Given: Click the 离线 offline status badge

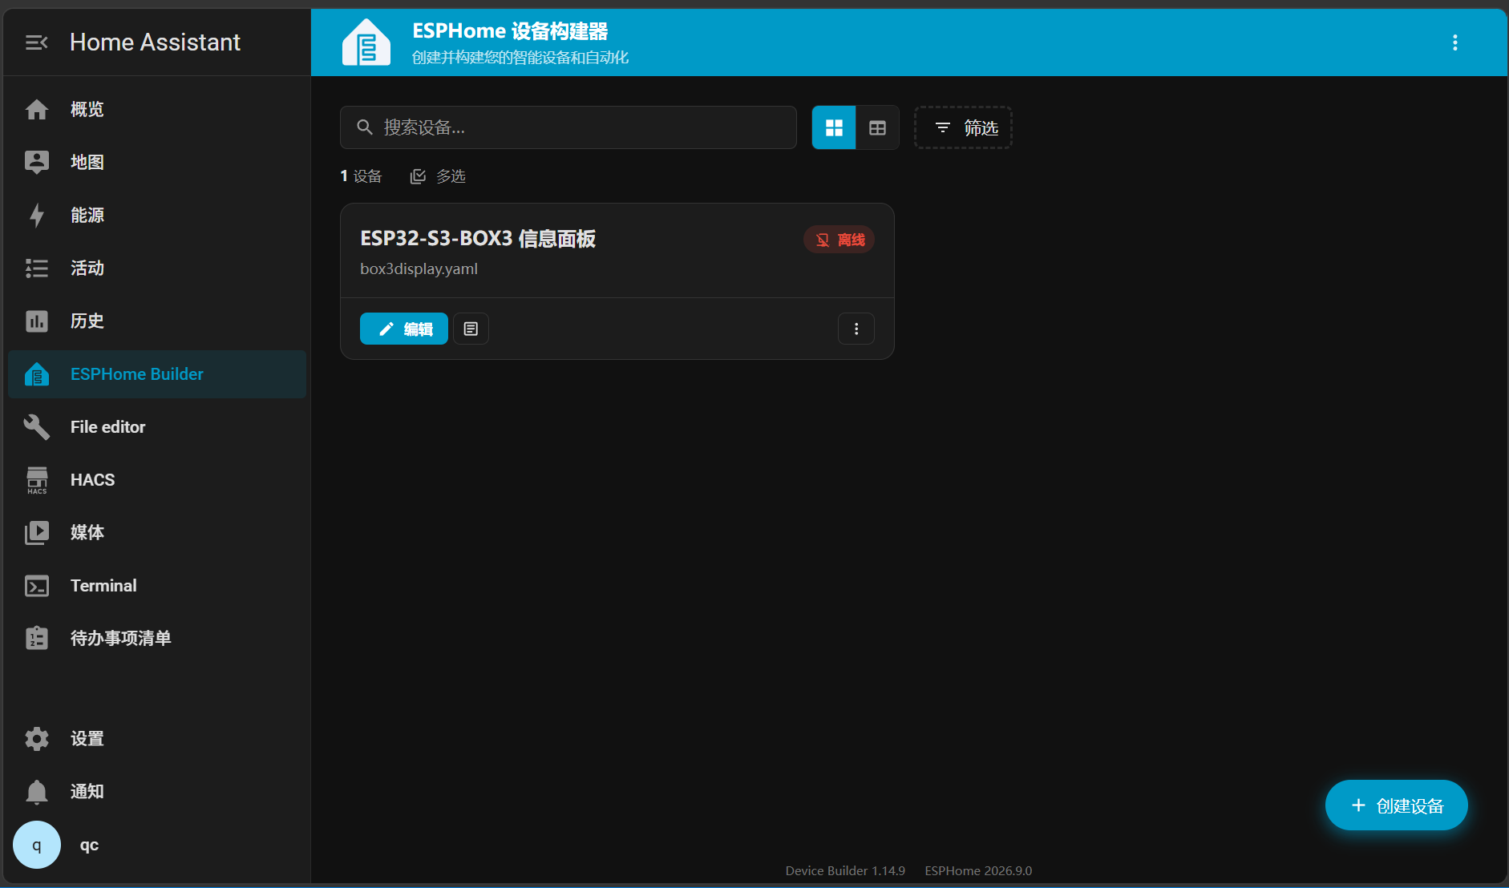Looking at the screenshot, I should point(839,240).
